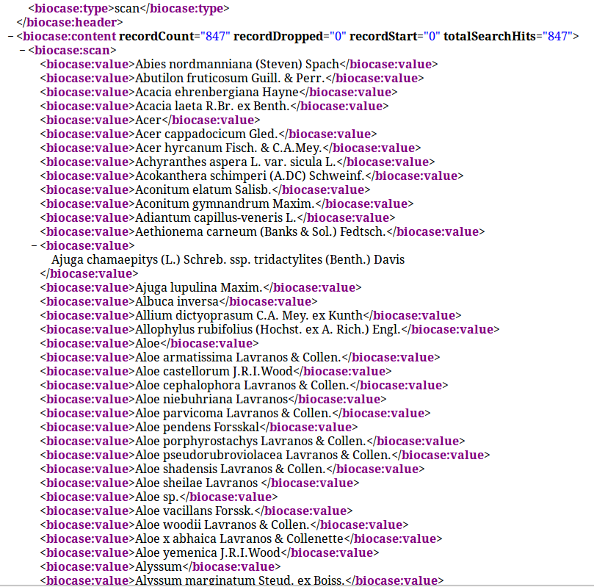Click the recordCount="847" attribute
The width and height of the screenshot is (594, 587).
click(175, 37)
